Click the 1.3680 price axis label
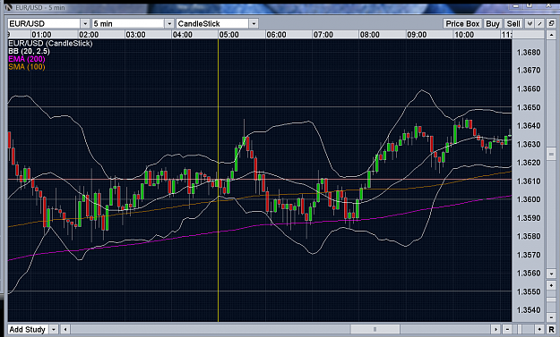The image size is (560, 337). click(x=529, y=53)
